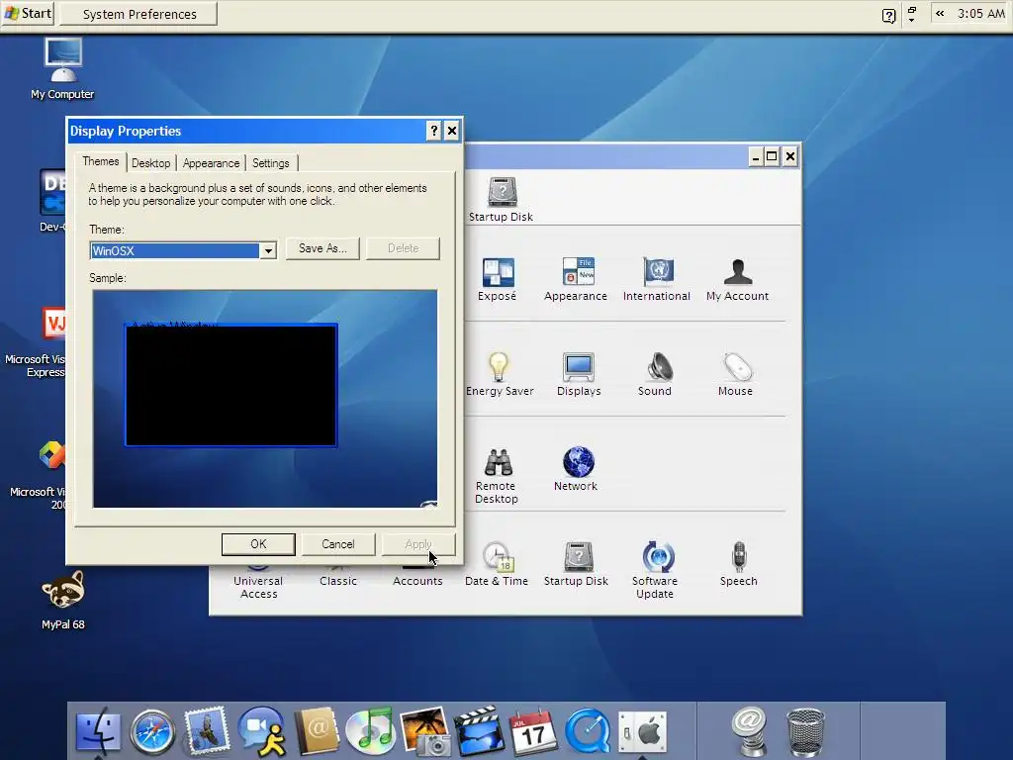Image resolution: width=1013 pixels, height=760 pixels.
Task: Click the Display Properties help button
Action: (434, 132)
